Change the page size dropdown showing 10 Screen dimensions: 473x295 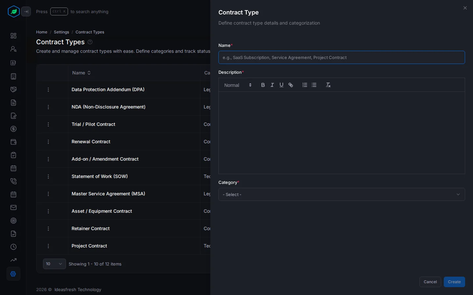(54, 264)
